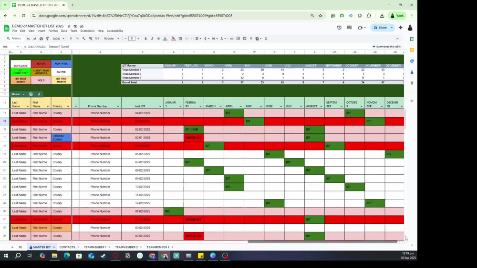Open the all sheets list icon
The height and width of the screenshot is (268, 477).
(x=20, y=248)
